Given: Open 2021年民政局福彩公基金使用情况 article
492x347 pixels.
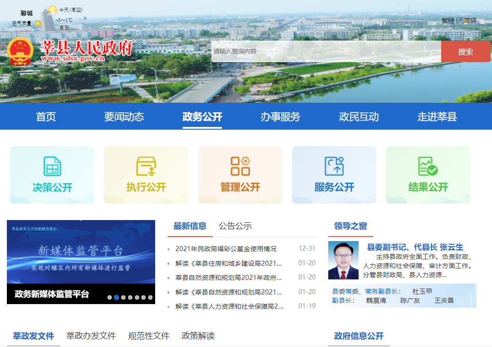Looking at the screenshot, I should [x=226, y=249].
